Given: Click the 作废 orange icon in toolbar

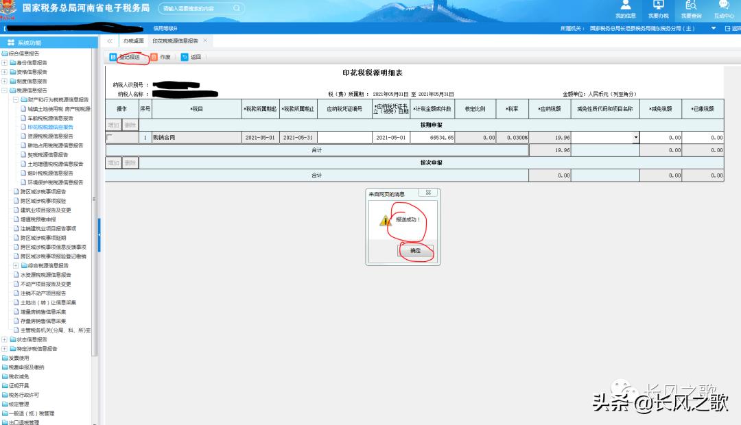Looking at the screenshot, I should [154, 57].
